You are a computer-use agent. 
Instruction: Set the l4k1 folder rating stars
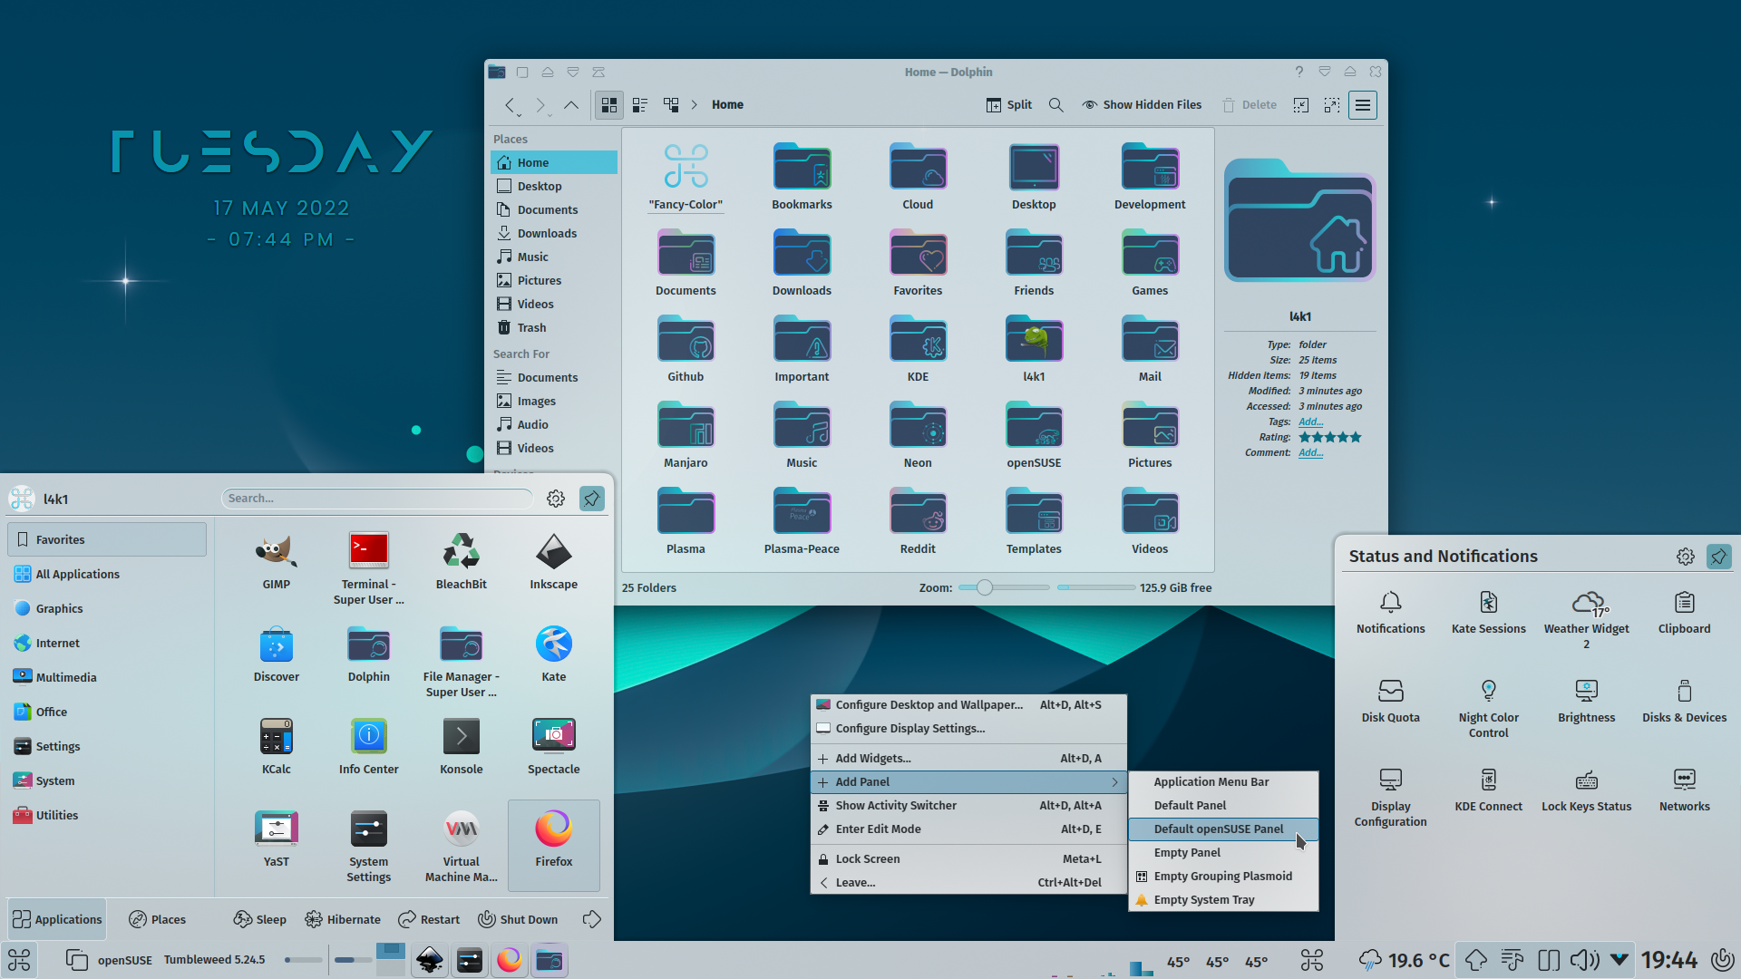tap(1330, 437)
